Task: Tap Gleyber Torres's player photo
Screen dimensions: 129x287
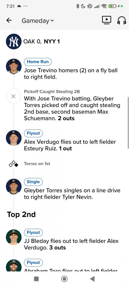Action: pyautogui.click(x=14, y=186)
